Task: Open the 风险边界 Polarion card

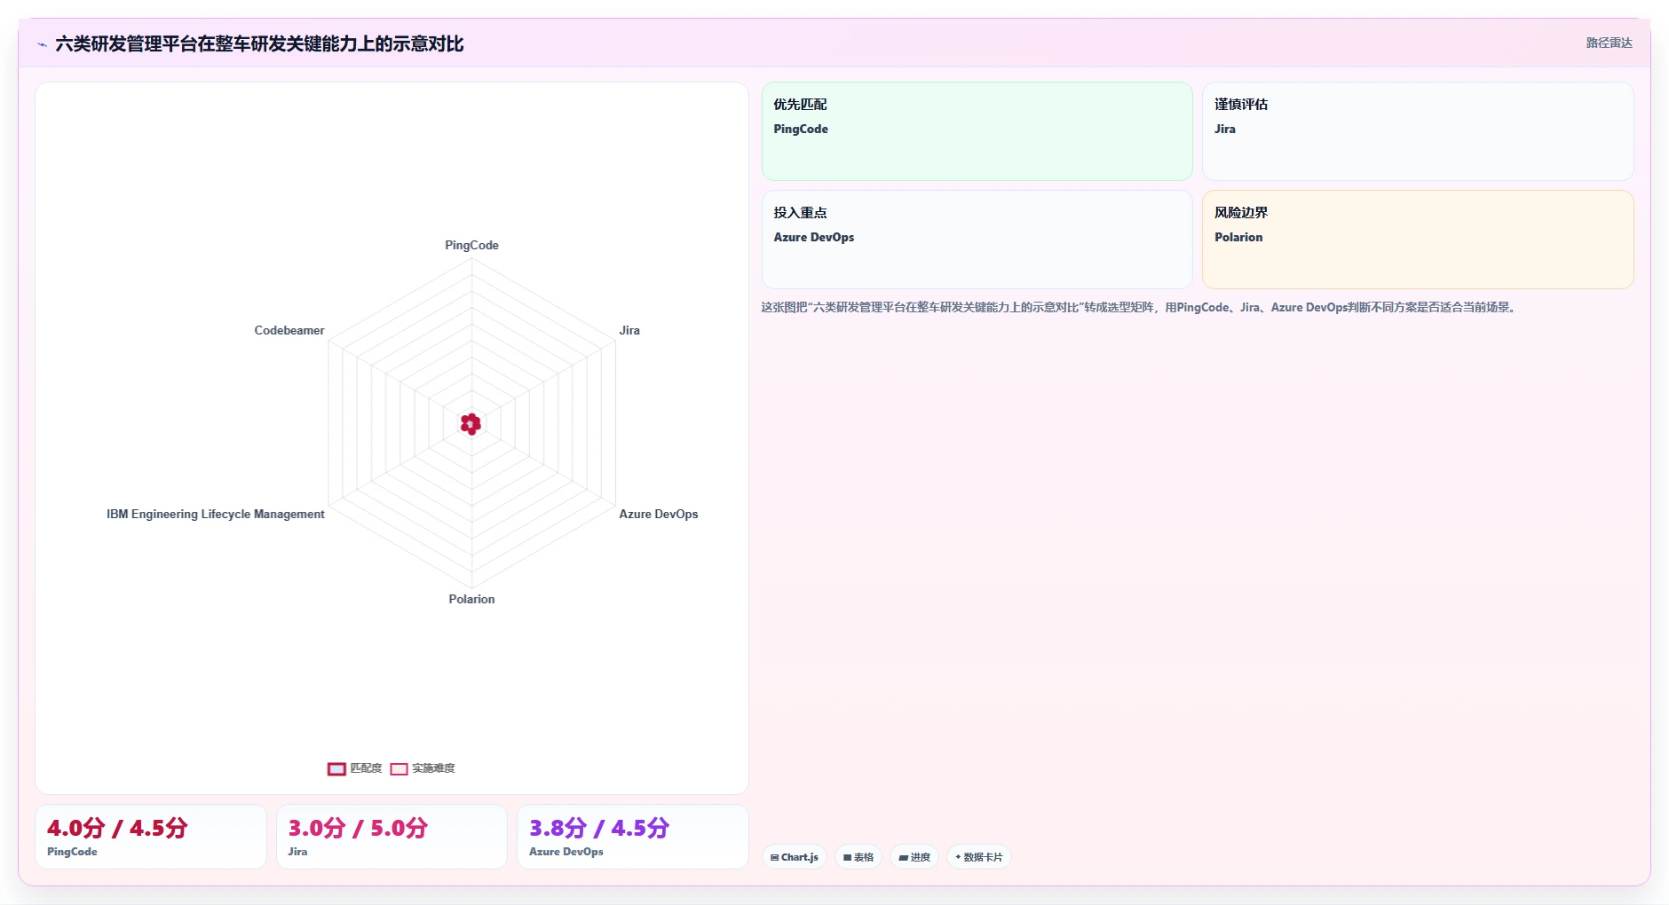Action: (1418, 240)
